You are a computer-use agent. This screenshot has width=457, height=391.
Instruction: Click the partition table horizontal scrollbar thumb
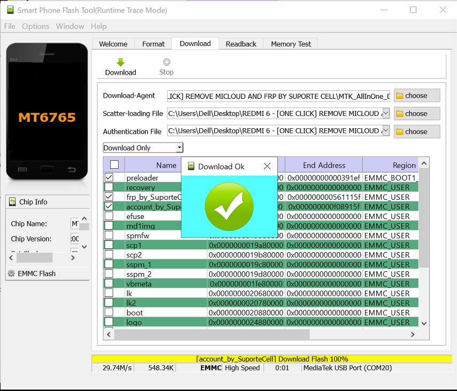212,334
